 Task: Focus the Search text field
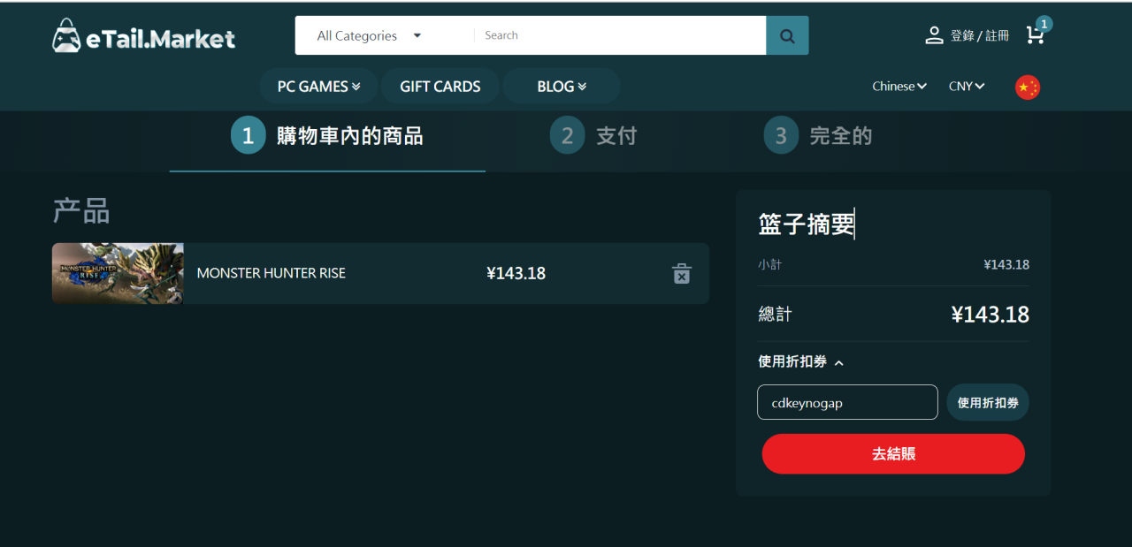(619, 35)
